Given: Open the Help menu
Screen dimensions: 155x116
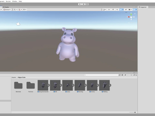Looking at the screenshot, I should (20, 1).
